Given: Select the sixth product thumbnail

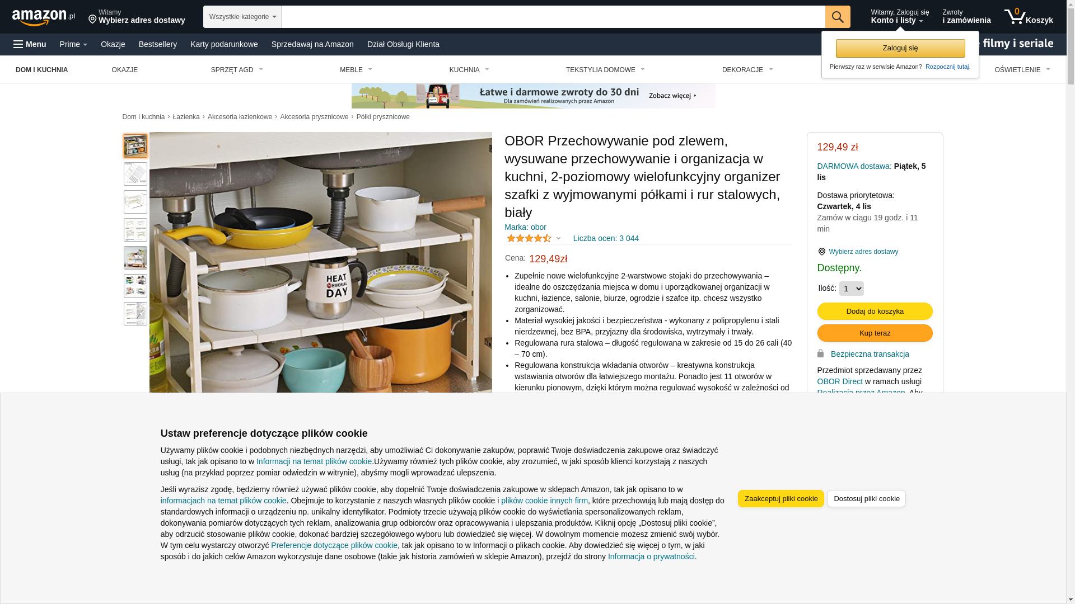Looking at the screenshot, I should pyautogui.click(x=135, y=286).
